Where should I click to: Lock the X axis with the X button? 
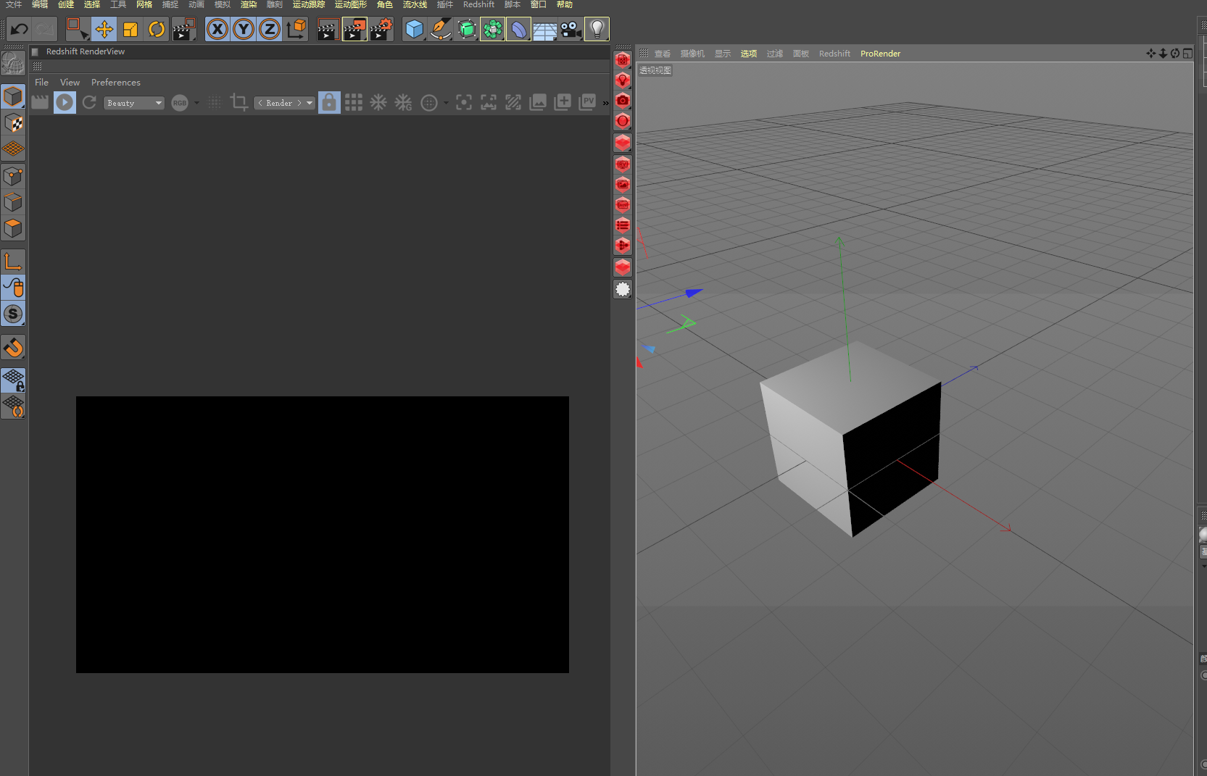(217, 29)
